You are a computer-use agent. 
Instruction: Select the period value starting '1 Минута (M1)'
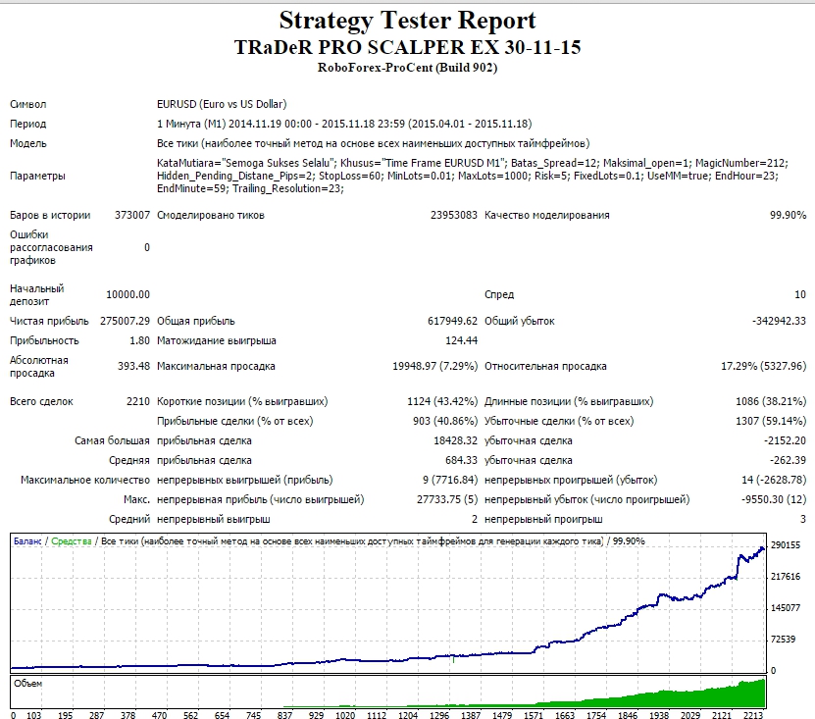tap(344, 124)
